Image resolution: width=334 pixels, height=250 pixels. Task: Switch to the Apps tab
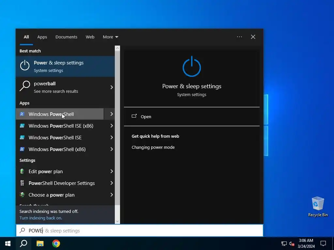[x=42, y=37]
